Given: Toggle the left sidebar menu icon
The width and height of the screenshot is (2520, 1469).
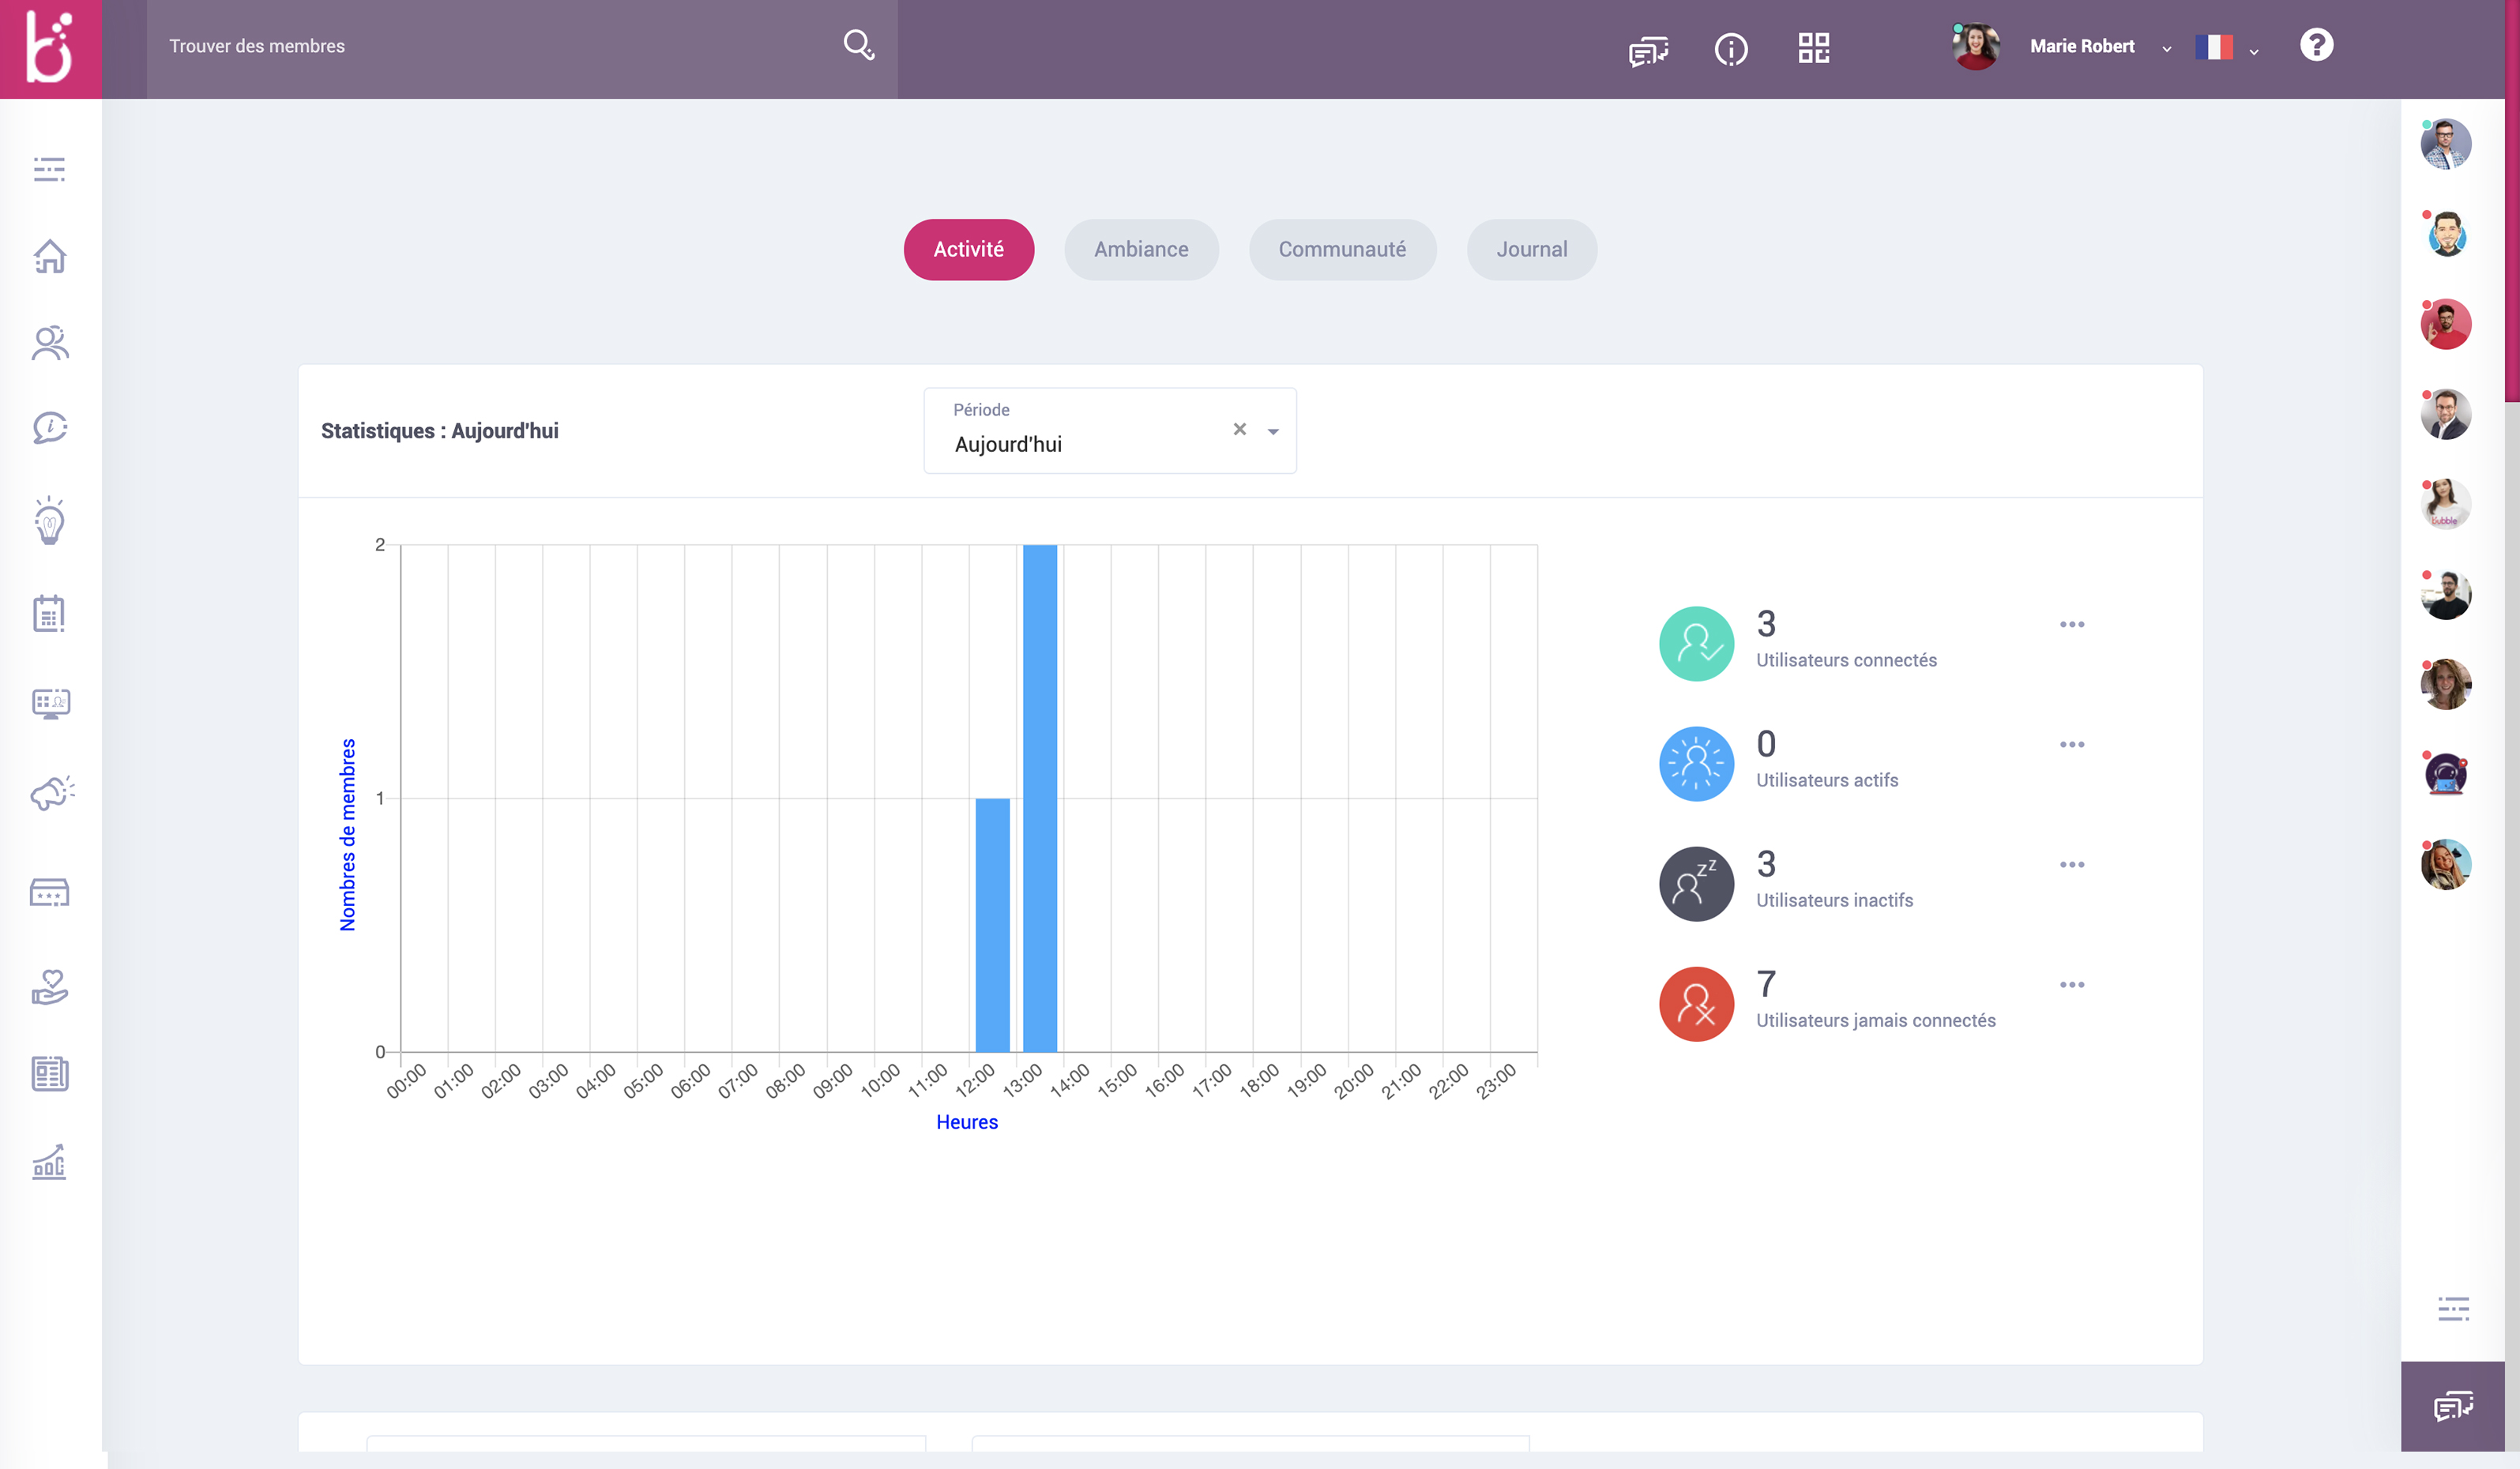Looking at the screenshot, I should (50, 169).
